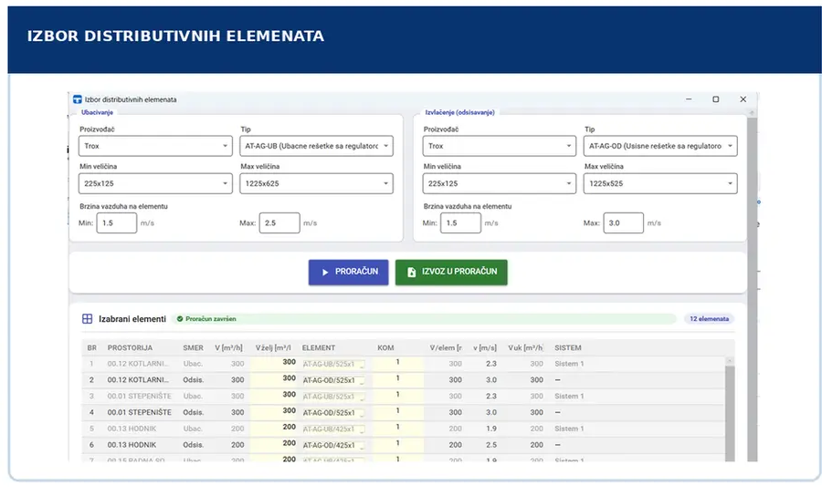Open the element dropdown in row 6 AT-AG-OD/425x1
This screenshot has width=822, height=496.
[334, 445]
